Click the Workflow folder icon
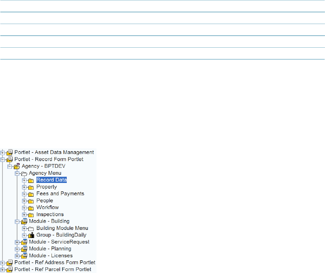The height and width of the screenshot is (273, 325). click(x=31, y=208)
